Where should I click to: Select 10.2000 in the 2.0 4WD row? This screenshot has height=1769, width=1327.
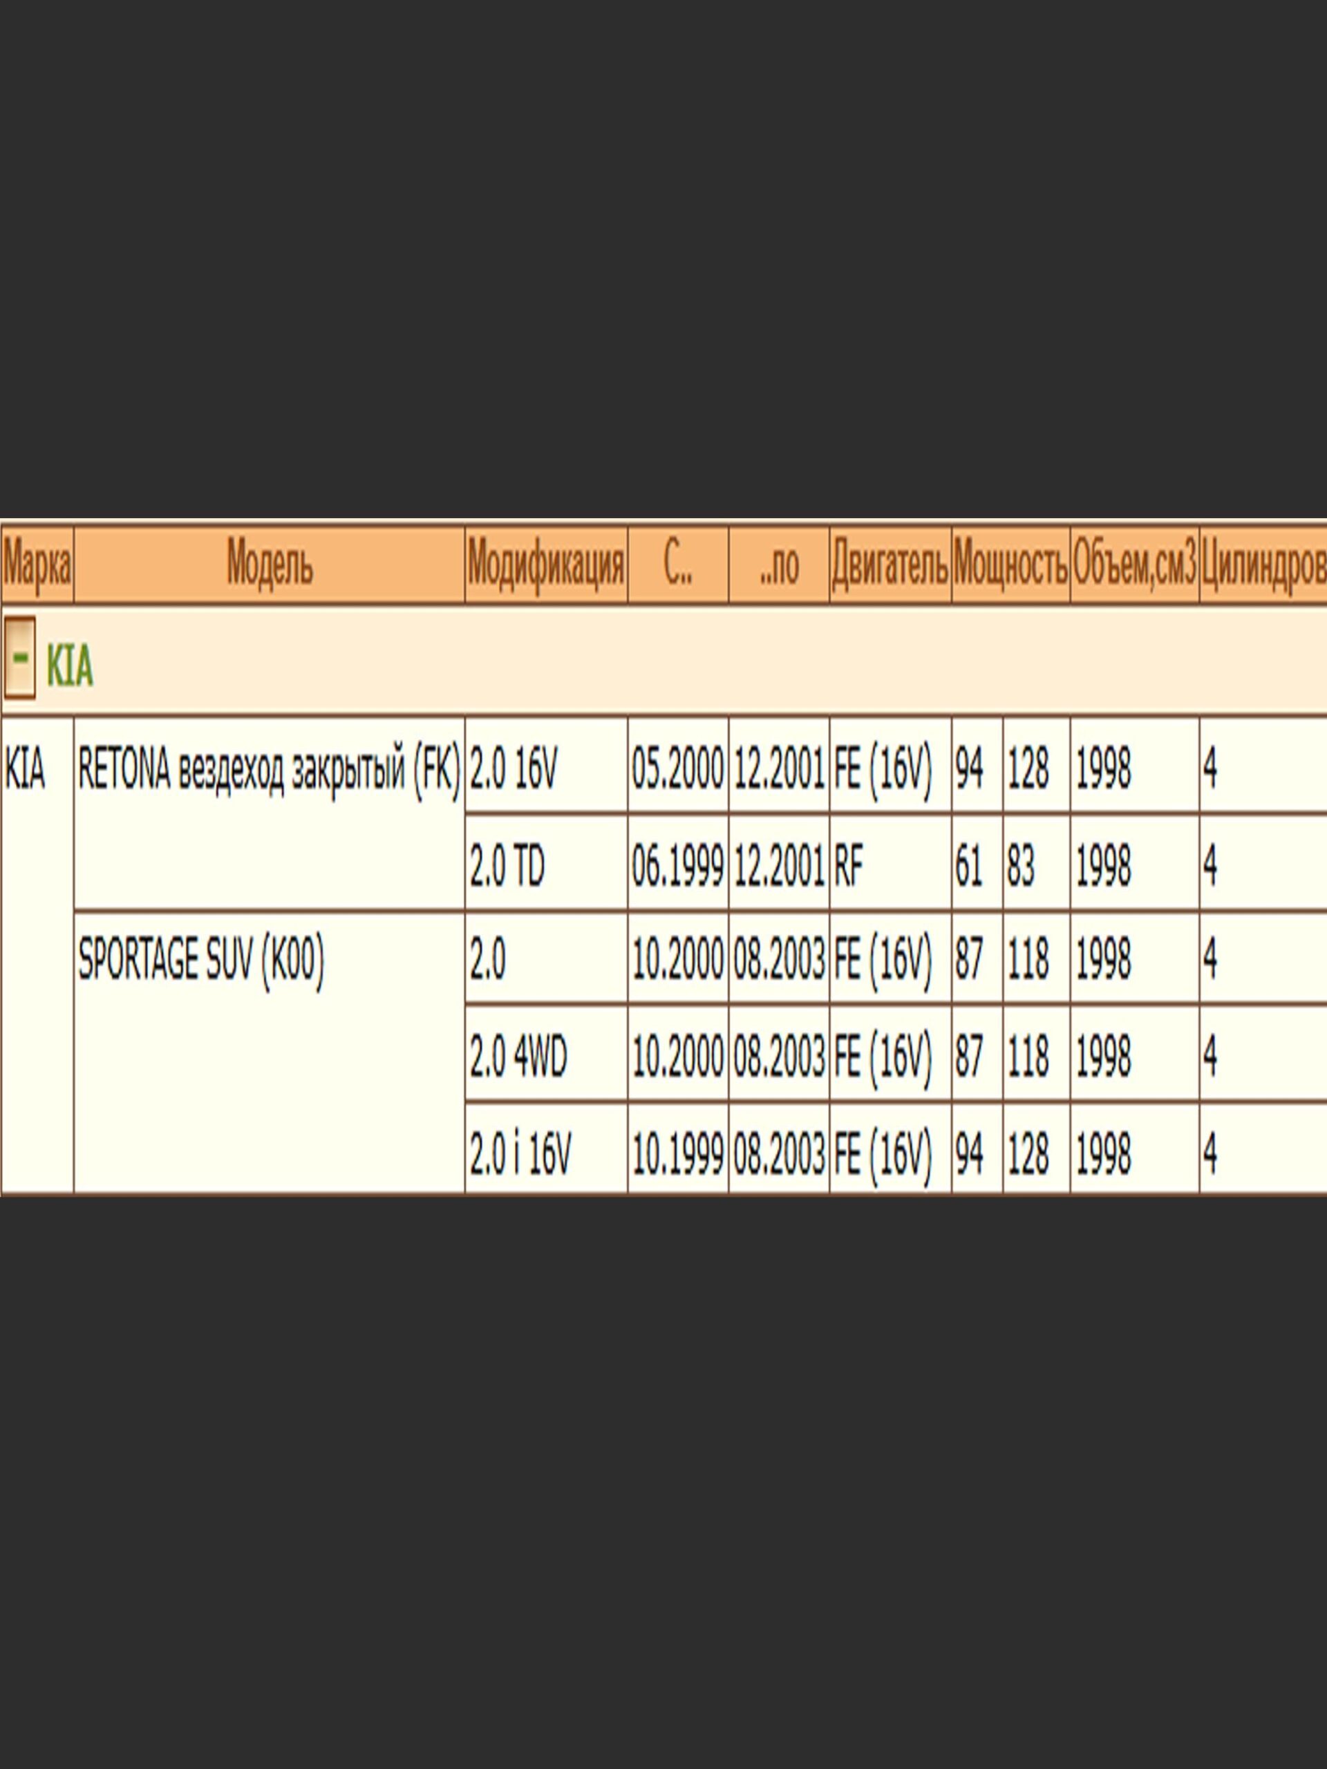coord(678,1054)
